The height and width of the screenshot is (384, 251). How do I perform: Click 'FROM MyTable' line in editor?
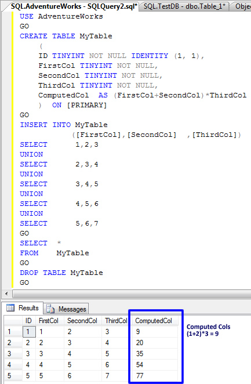click(x=54, y=253)
